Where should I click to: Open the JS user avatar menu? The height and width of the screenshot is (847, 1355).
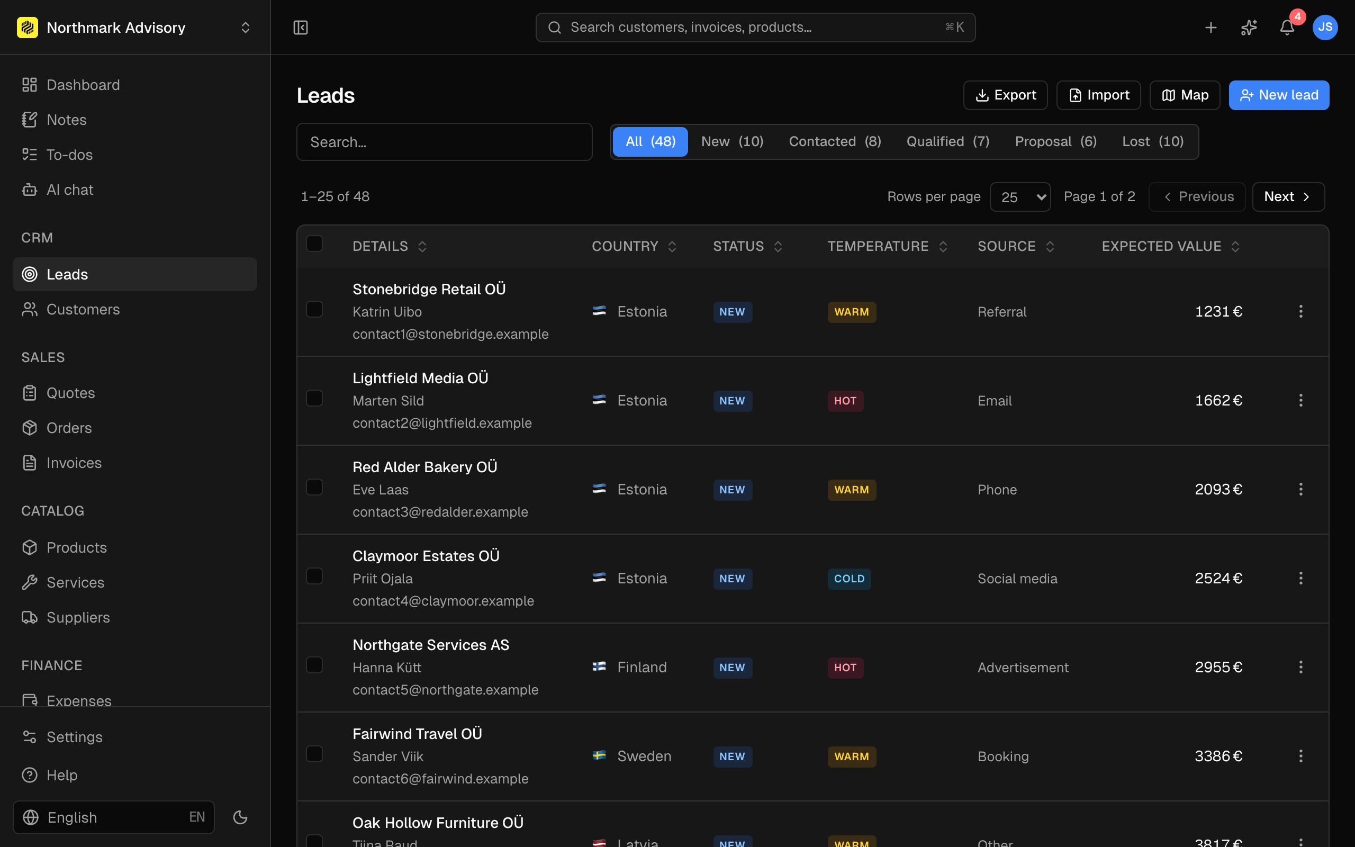pos(1325,28)
